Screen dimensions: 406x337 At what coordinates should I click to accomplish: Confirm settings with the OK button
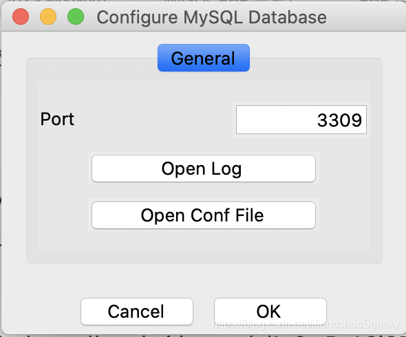click(x=270, y=312)
